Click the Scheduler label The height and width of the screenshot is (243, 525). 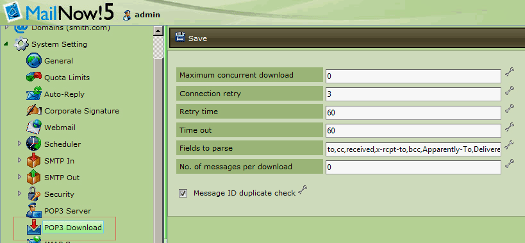point(63,144)
